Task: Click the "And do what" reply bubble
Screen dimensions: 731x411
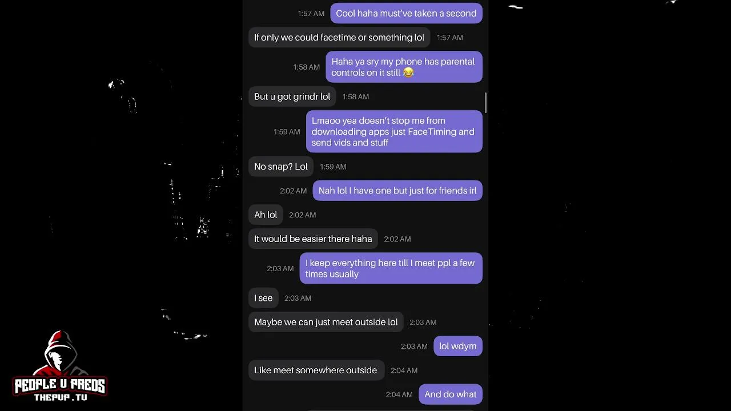Action: 450,394
